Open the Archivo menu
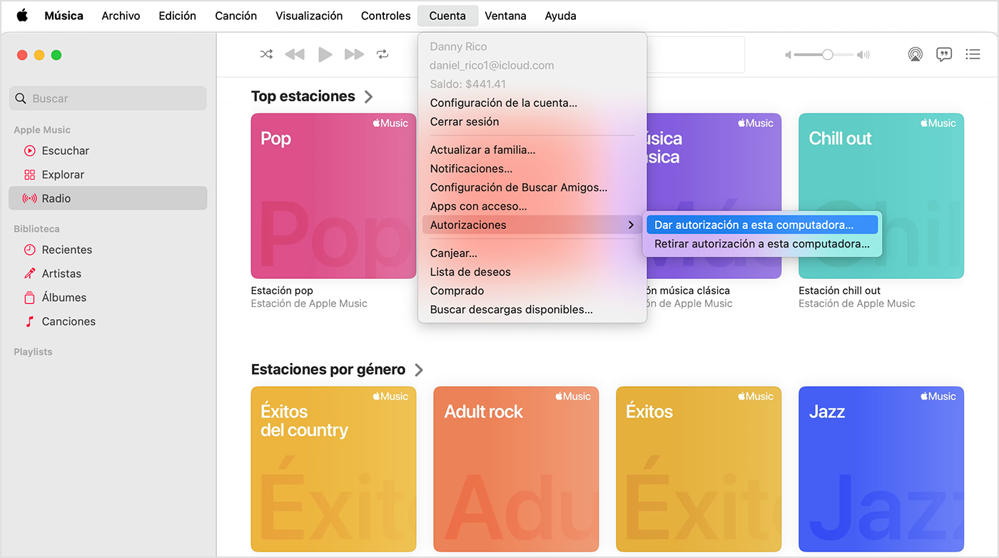 point(121,15)
